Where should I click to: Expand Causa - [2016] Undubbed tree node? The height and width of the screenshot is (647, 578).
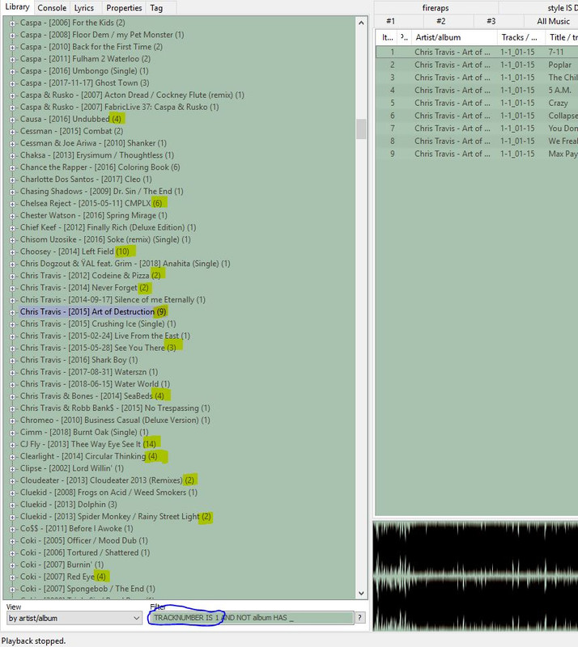click(12, 120)
